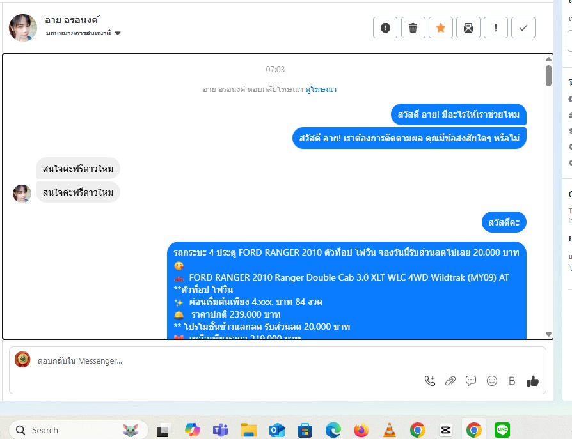
Task: Select the FORD RANGER 2010 promotion message
Action: 347,290
